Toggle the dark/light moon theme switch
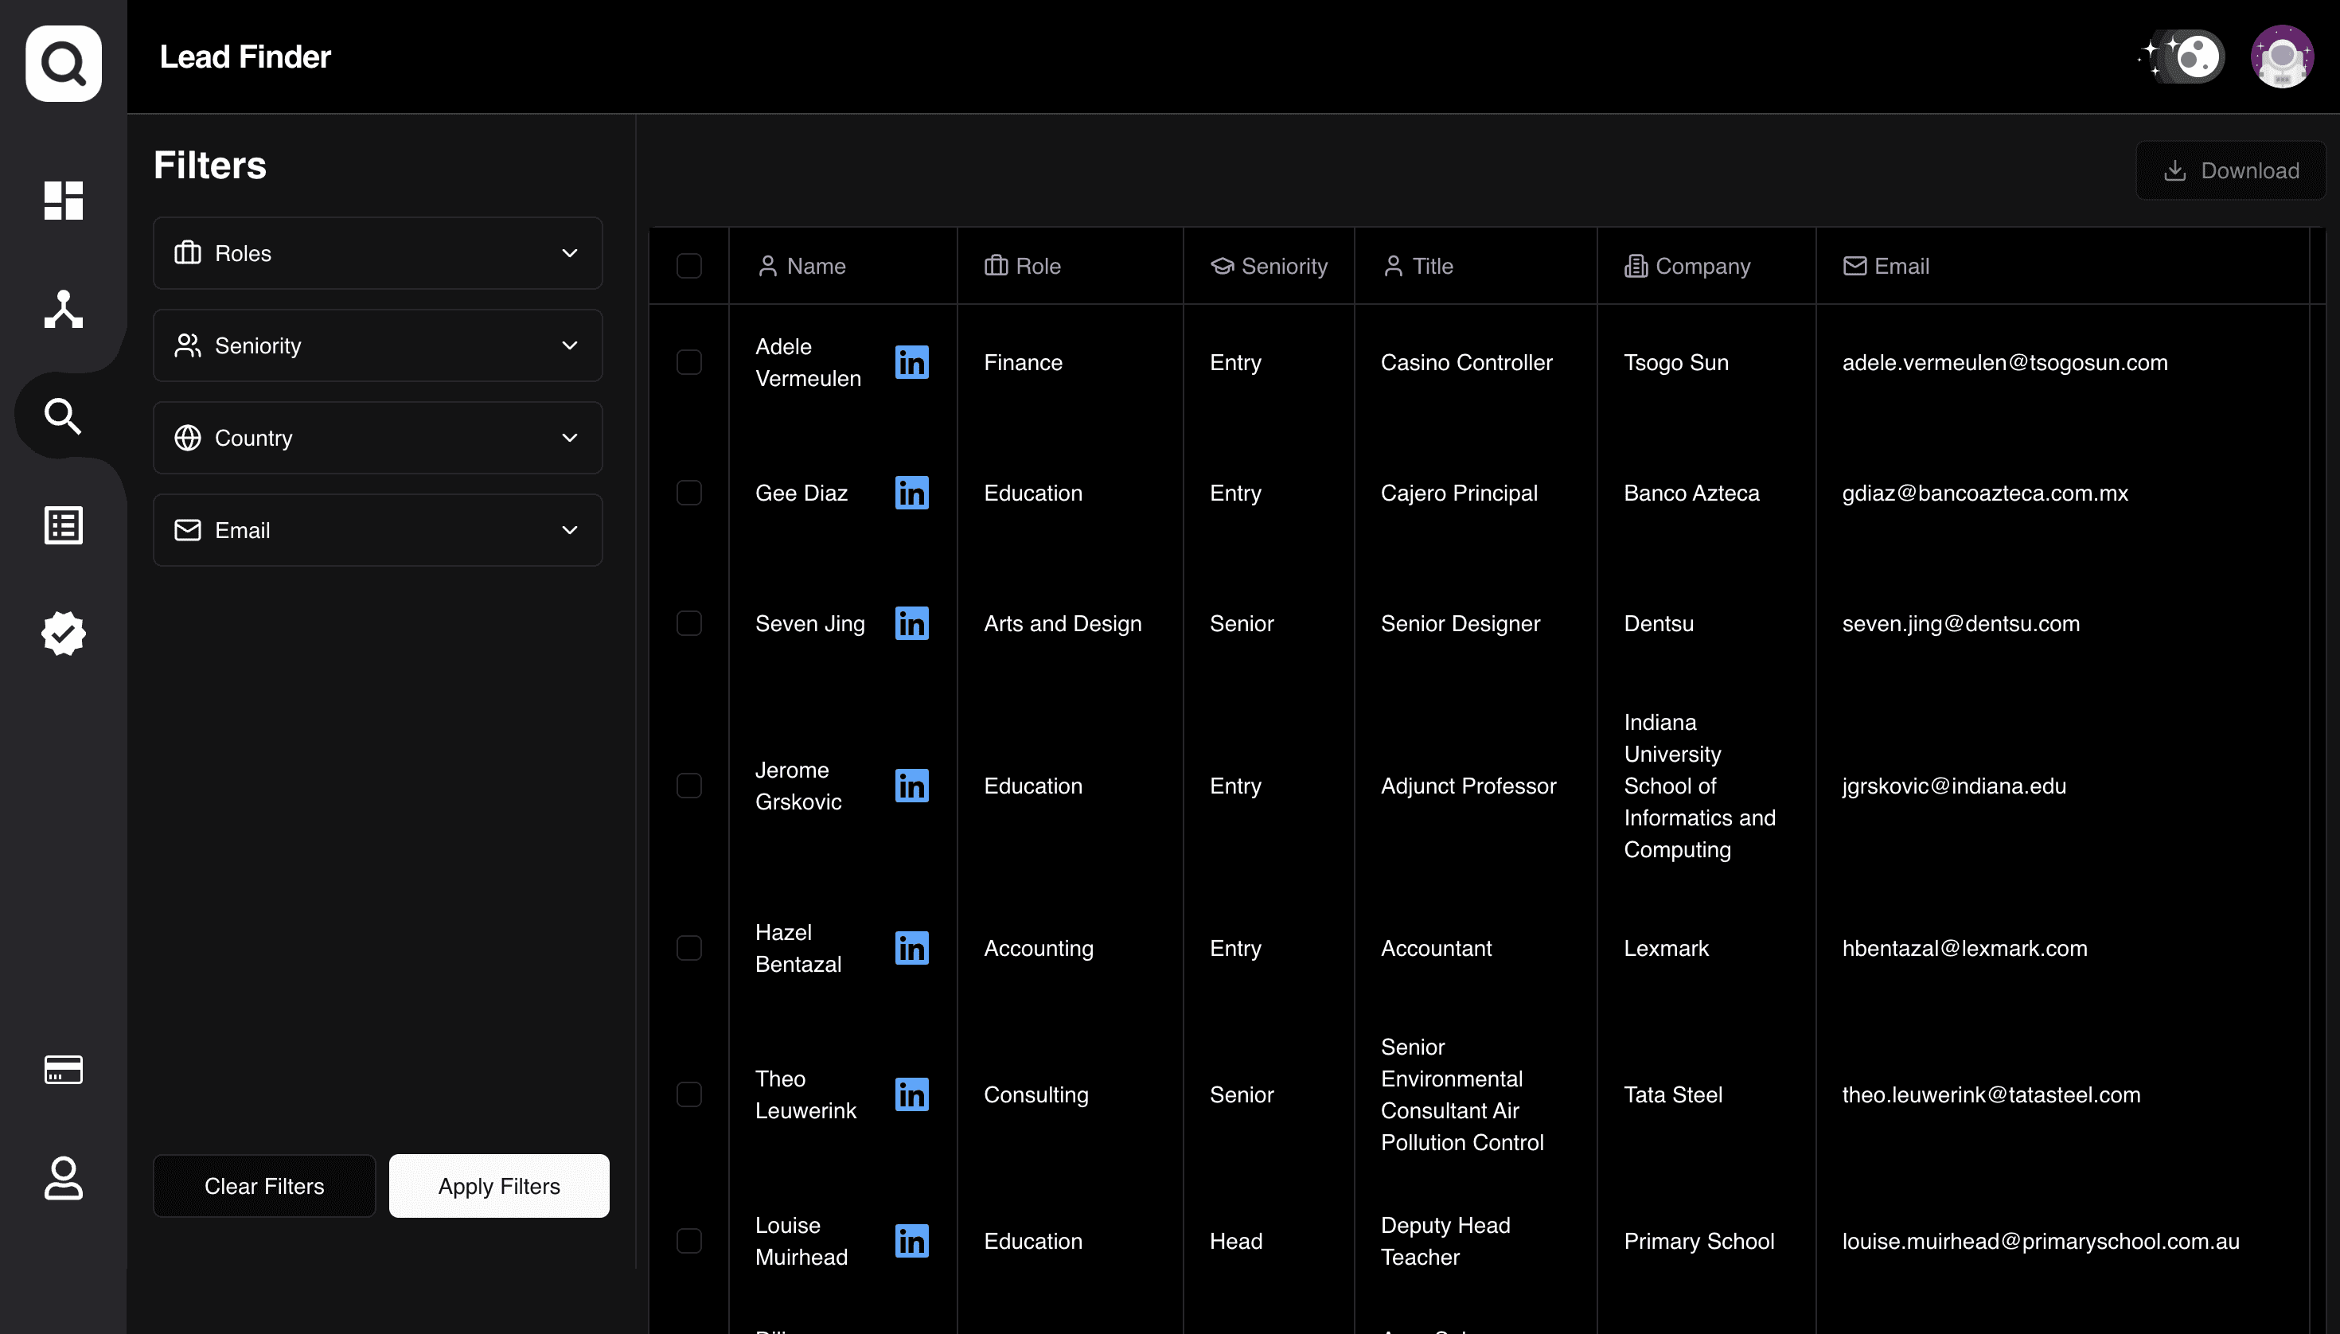This screenshot has height=1334, width=2340. (x=2186, y=57)
